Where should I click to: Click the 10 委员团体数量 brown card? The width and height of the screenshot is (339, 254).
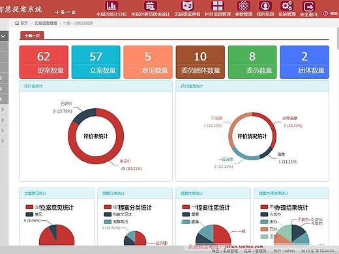[x=200, y=62]
